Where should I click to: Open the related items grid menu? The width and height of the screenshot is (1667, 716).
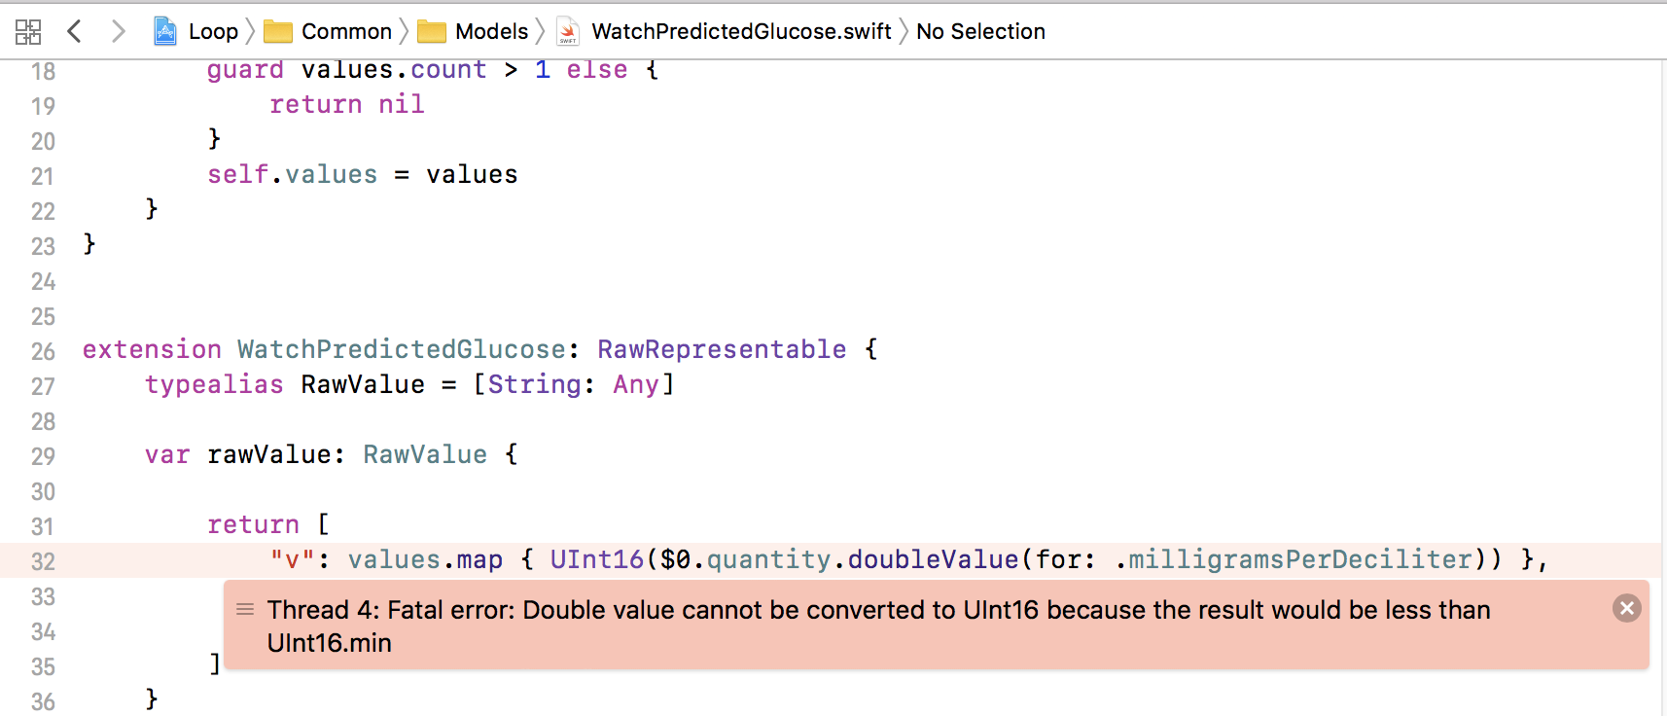(28, 32)
